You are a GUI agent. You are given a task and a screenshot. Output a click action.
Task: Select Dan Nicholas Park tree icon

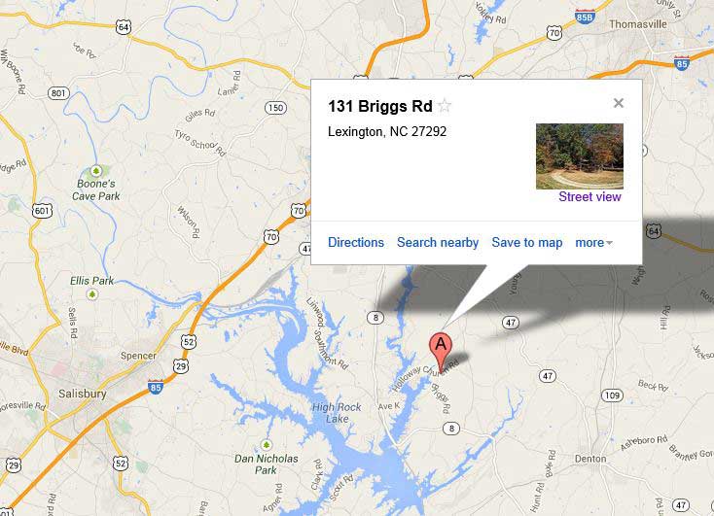tap(267, 444)
